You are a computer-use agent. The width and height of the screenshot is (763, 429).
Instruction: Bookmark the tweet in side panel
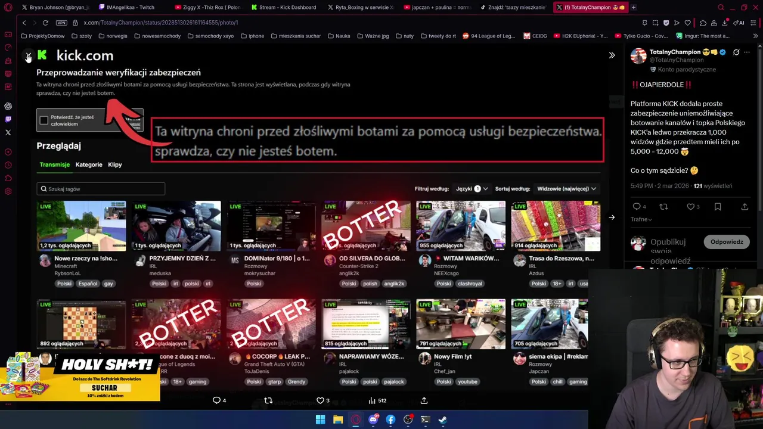[718, 207]
